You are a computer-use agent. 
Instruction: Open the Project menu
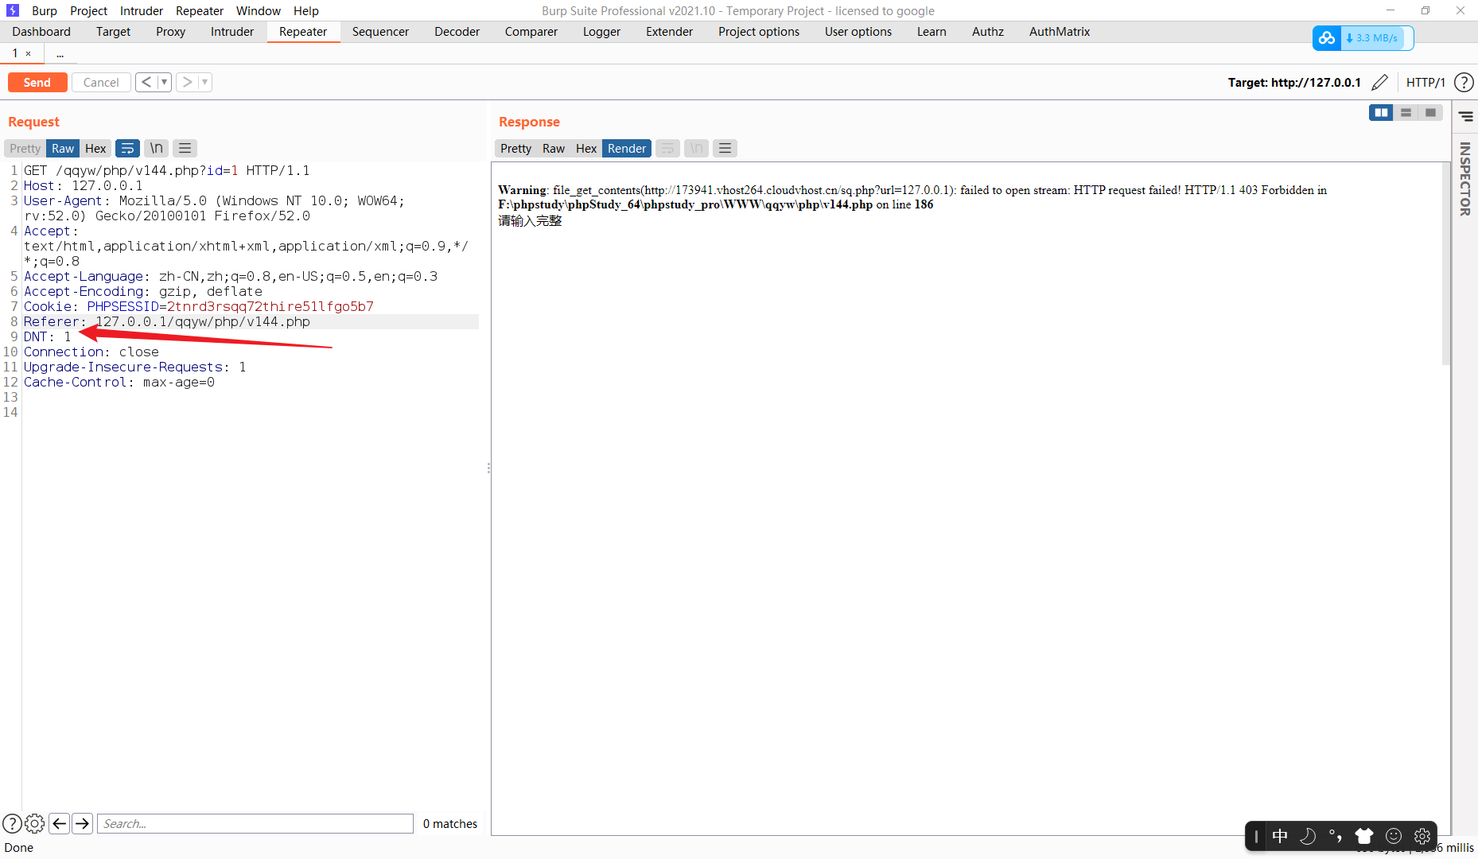(x=88, y=10)
